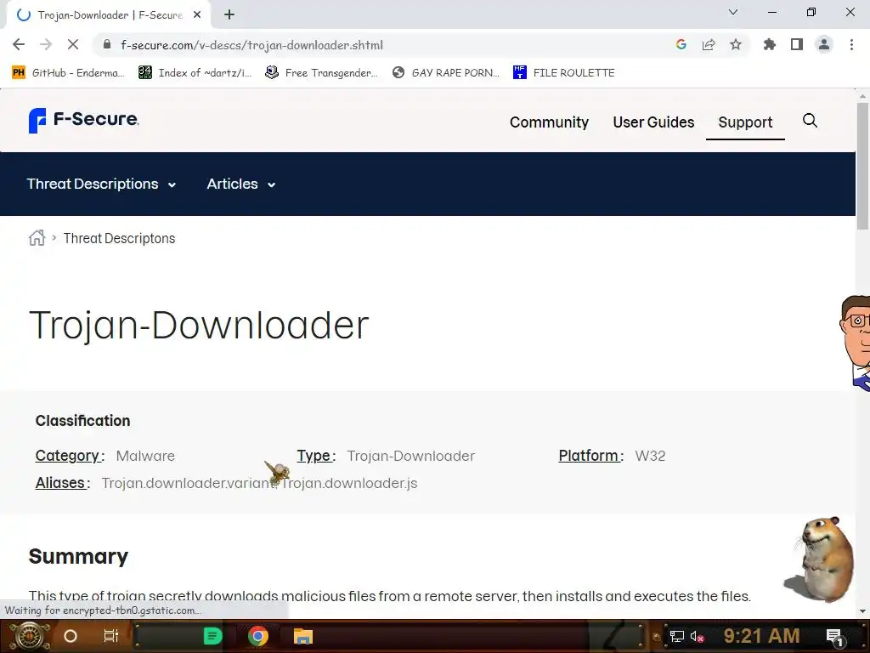Click the Category label link

coord(70,456)
